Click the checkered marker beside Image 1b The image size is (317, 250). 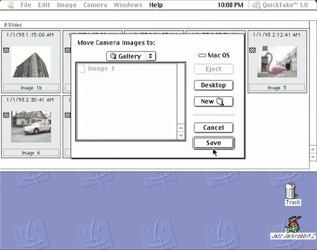(6, 50)
